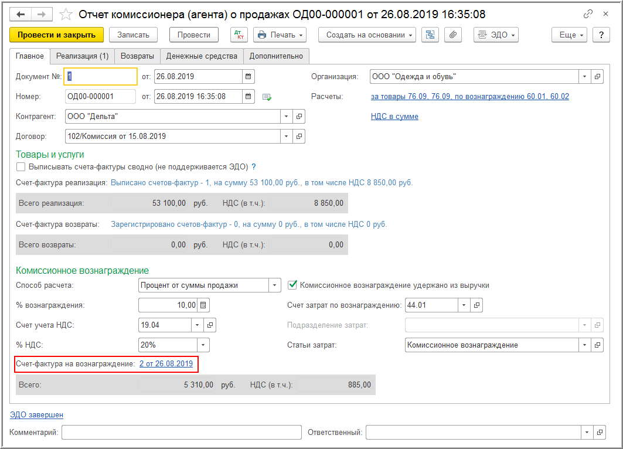Viewport: 623px width, 449px height.
Task: Open Зарегистрировано счетов-фактур - 0 link
Action: point(248,224)
